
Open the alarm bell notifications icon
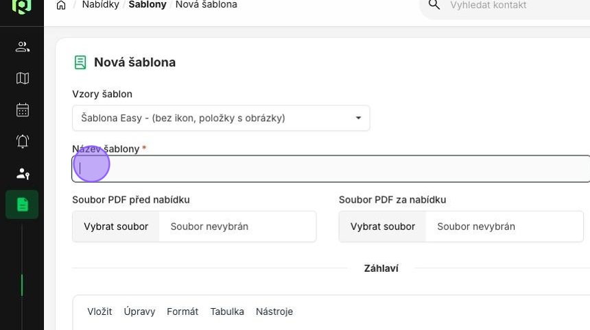(22, 141)
